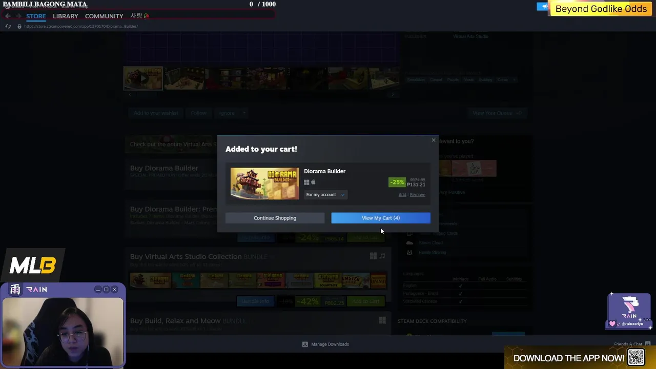656x369 pixels.
Task: Click music note icon in Virtual Arts bundle
Action: tap(382, 256)
